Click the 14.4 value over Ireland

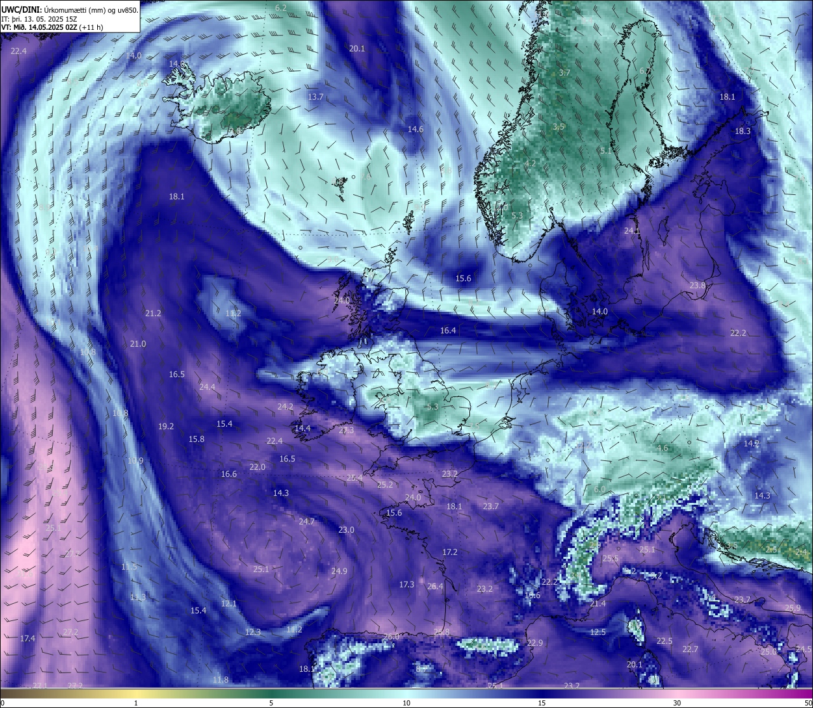click(x=302, y=428)
